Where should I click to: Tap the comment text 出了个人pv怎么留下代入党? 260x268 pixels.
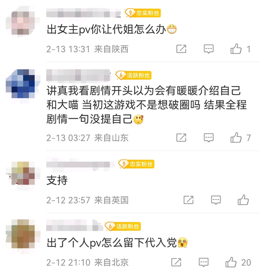tap(112, 243)
